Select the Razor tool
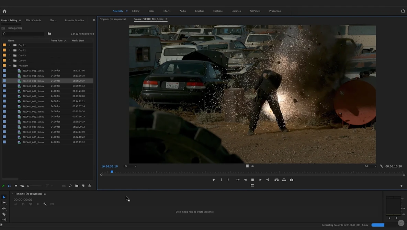The height and width of the screenshot is (230, 407). click(4, 214)
